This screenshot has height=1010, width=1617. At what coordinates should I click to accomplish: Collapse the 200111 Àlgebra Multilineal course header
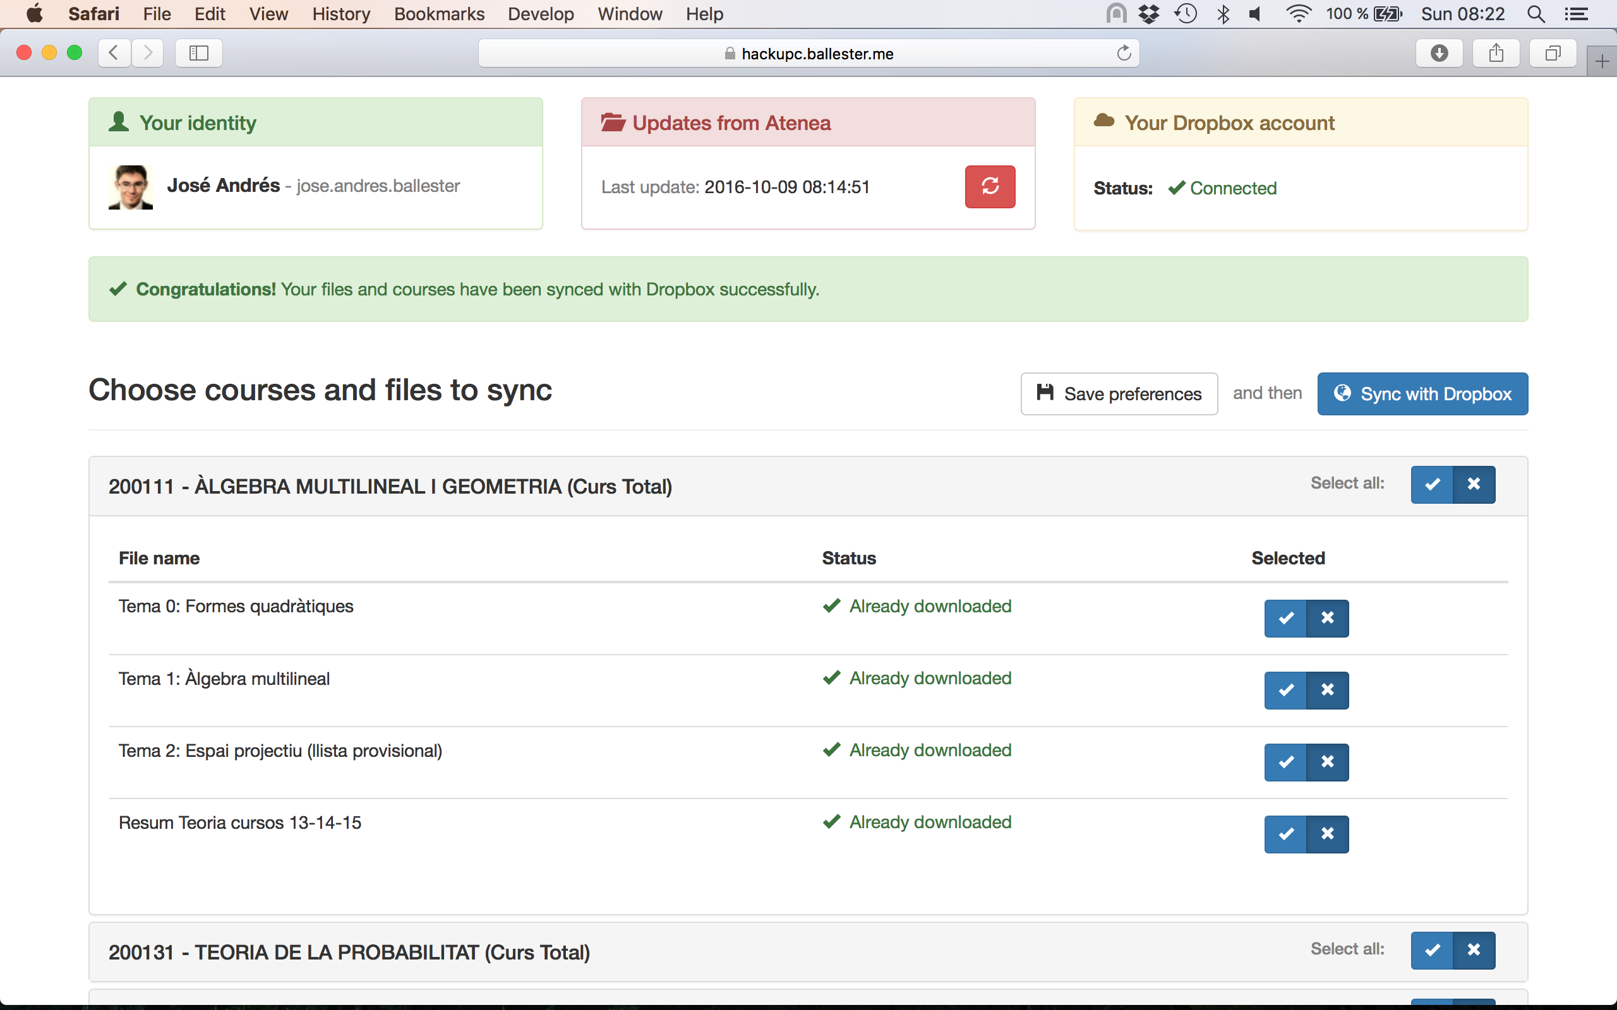(390, 486)
